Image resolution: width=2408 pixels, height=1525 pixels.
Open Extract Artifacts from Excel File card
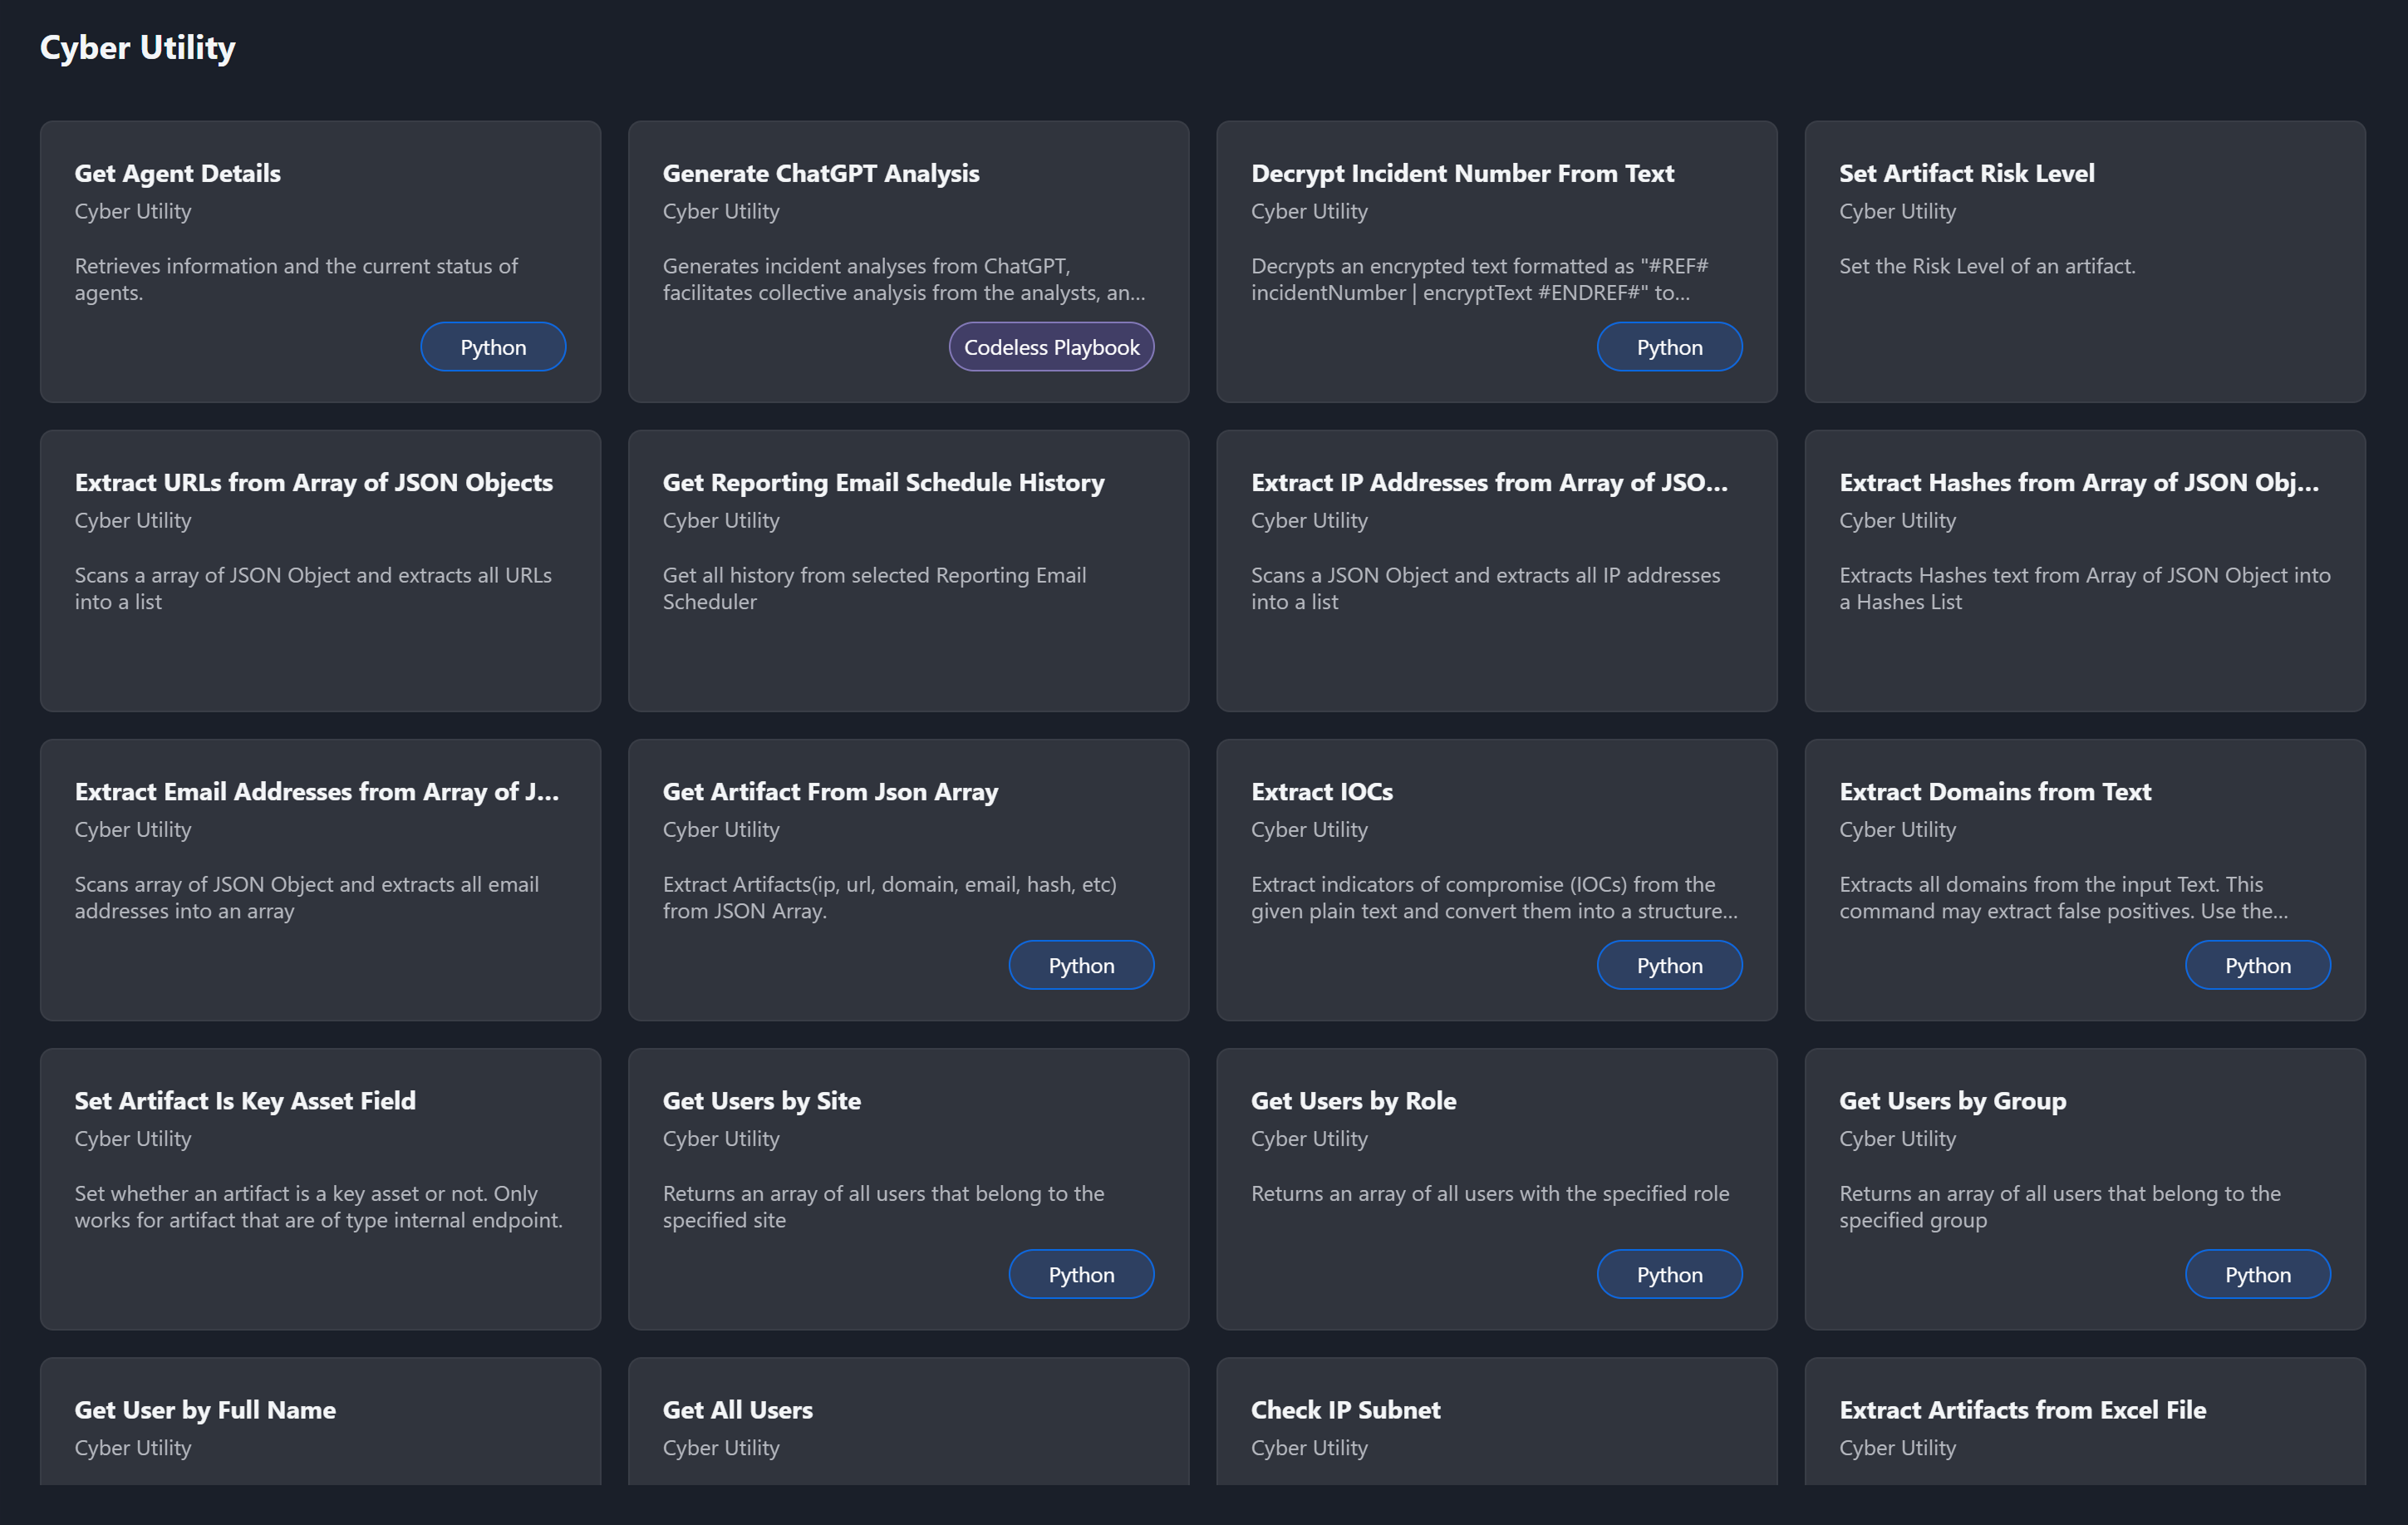point(2022,1409)
